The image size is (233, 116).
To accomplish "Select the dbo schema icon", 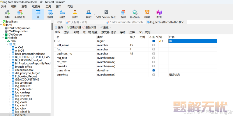I will (x=9, y=41).
